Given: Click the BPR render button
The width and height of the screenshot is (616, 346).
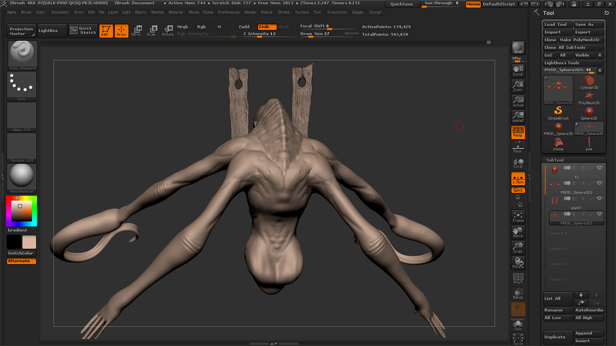Looking at the screenshot, I should pos(518,48).
